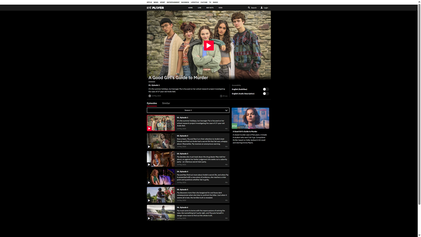Click the play icon on Episode 1 thumbnail
The width and height of the screenshot is (421, 237).
pyautogui.click(x=149, y=129)
